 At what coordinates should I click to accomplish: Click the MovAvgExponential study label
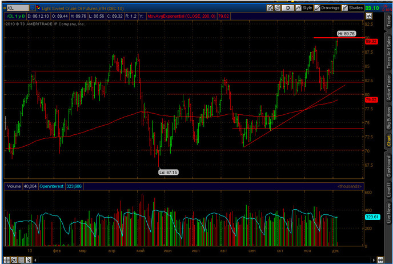(x=182, y=17)
